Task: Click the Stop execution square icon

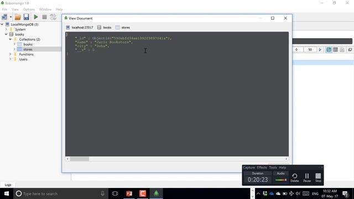Action: click(x=44, y=17)
